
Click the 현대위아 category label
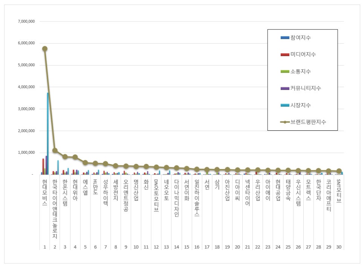tap(75, 190)
